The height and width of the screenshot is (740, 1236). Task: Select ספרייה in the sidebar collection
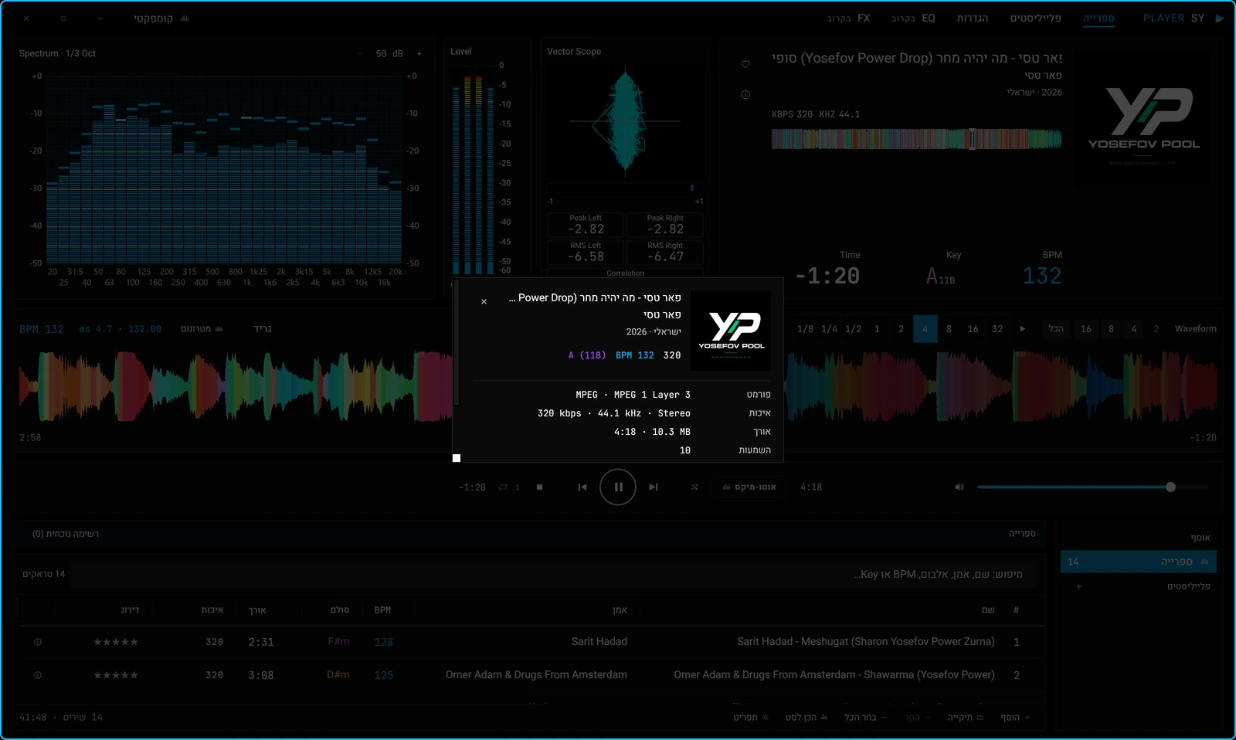(x=1138, y=562)
